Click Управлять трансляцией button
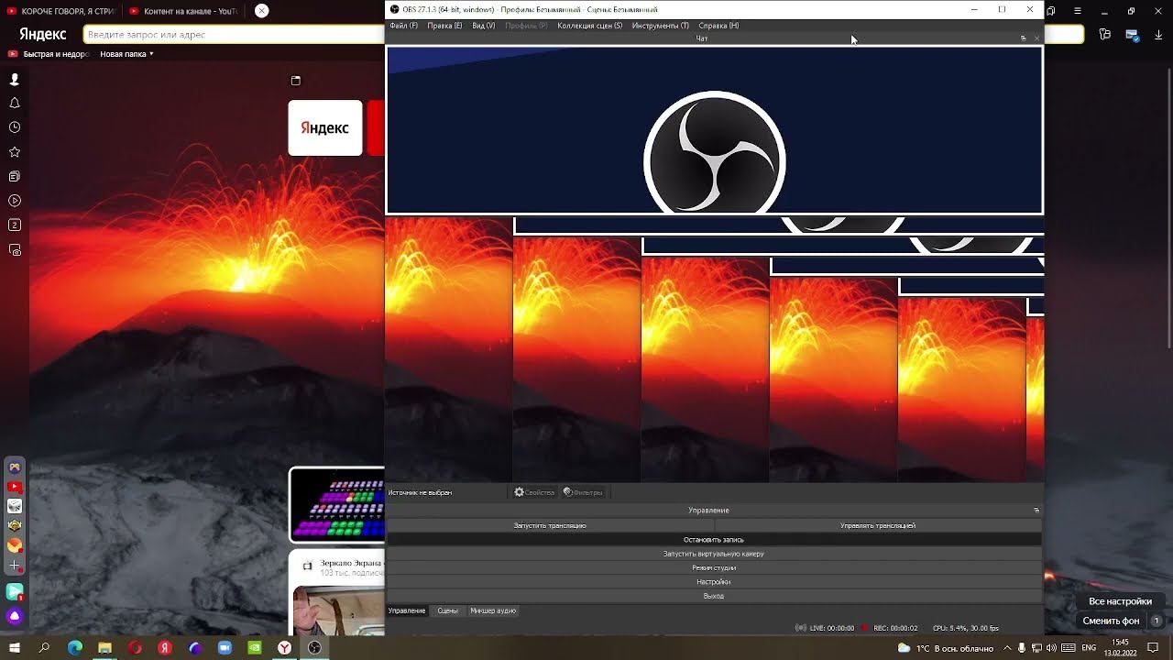This screenshot has width=1173, height=660. pyautogui.click(x=878, y=526)
